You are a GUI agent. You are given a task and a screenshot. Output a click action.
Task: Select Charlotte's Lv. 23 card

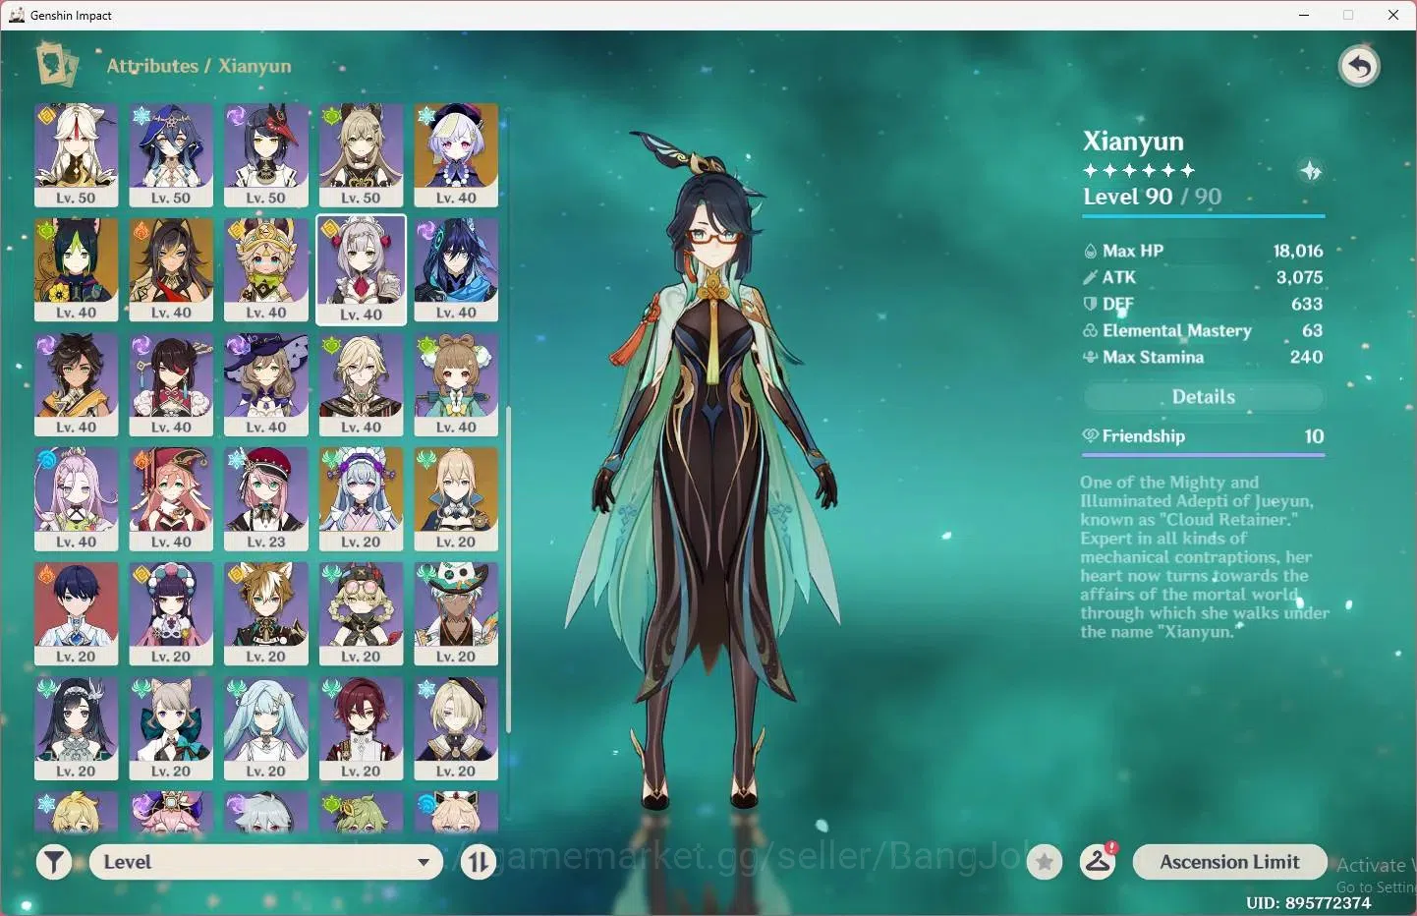pos(266,499)
